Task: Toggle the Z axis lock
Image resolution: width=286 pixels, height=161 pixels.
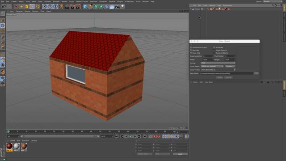Action: pyautogui.click(x=55, y=7)
